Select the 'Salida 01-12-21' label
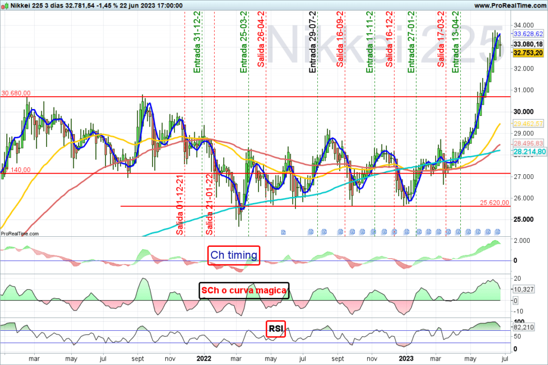The height and width of the screenshot is (365, 548). click(x=180, y=205)
